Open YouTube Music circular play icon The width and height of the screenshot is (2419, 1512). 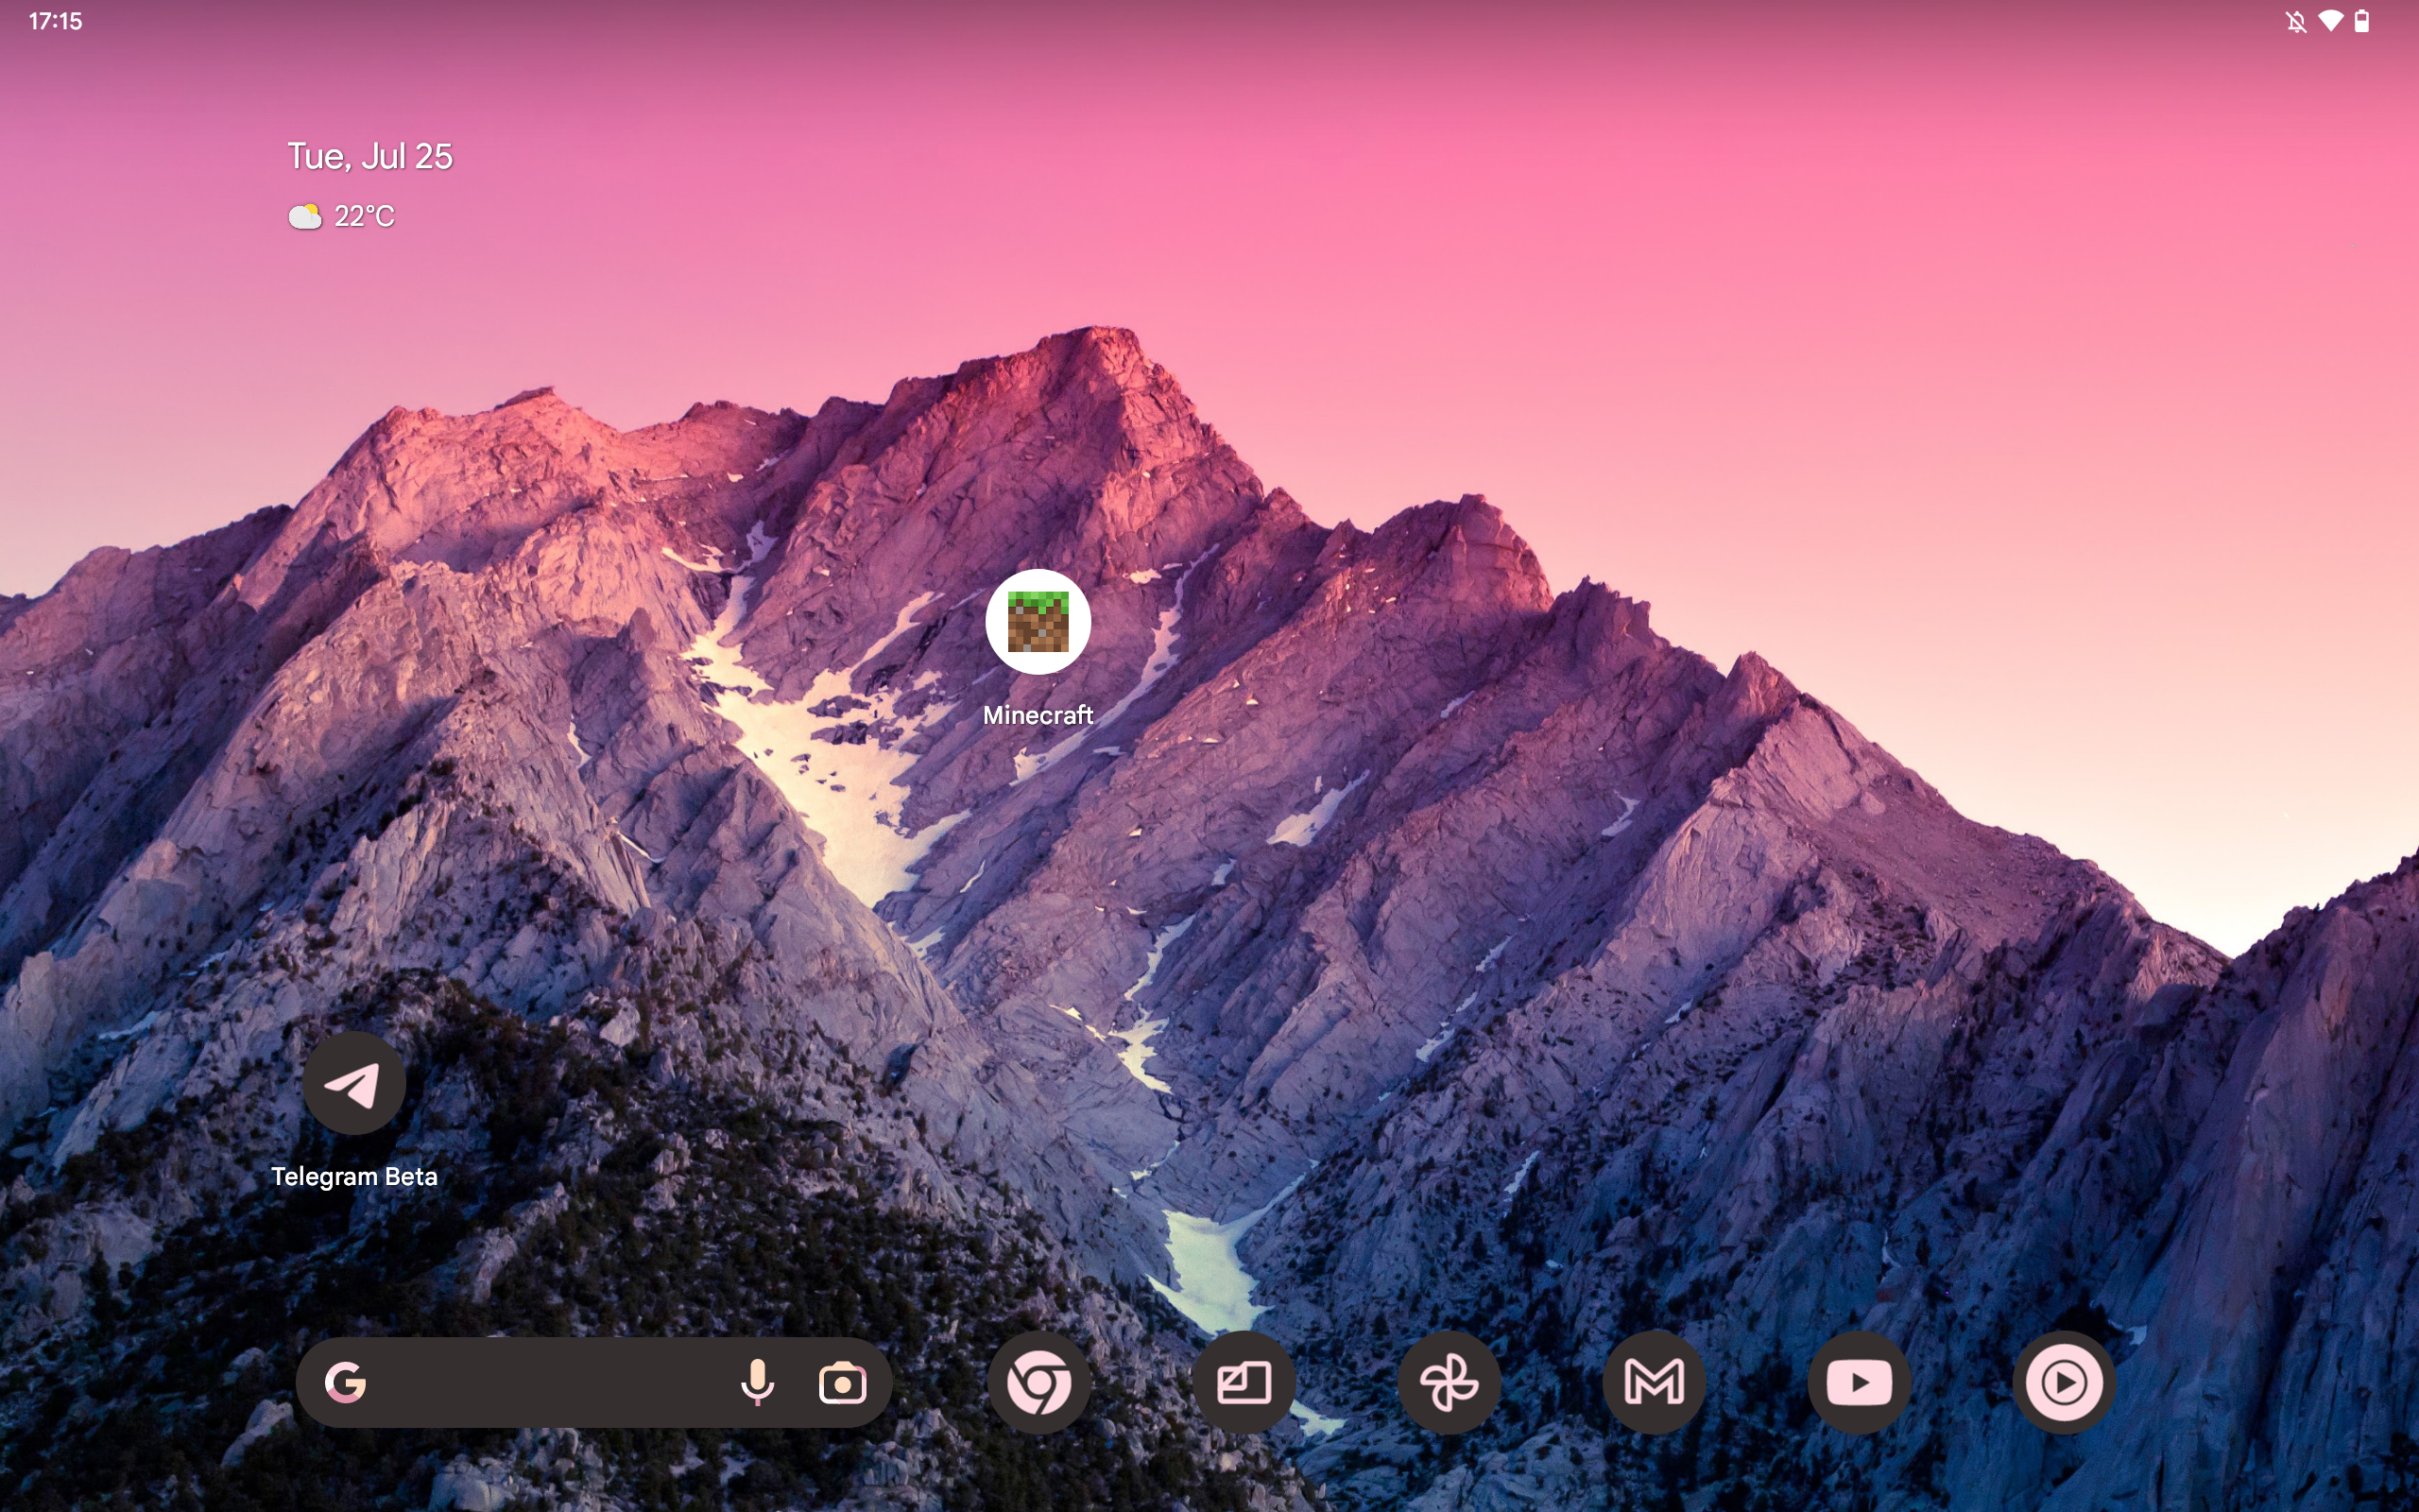pos(2063,1382)
